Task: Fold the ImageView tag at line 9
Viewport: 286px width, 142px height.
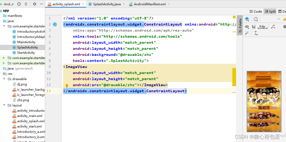Action: [61, 67]
